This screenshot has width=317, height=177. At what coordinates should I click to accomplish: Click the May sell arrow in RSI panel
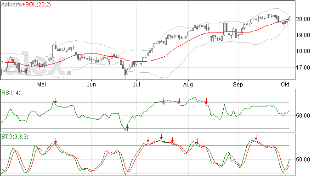(56, 101)
